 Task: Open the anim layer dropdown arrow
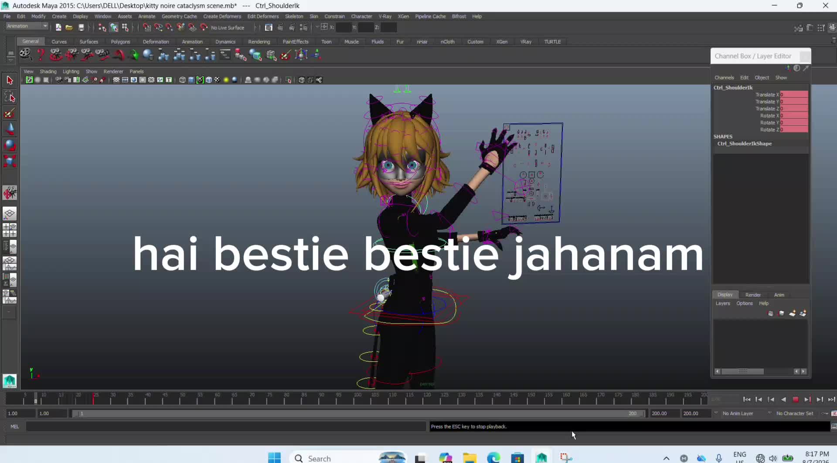pos(716,412)
